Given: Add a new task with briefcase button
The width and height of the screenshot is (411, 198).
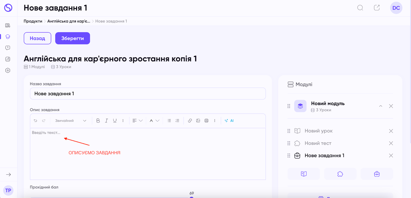Looking at the screenshot, I should (377, 174).
